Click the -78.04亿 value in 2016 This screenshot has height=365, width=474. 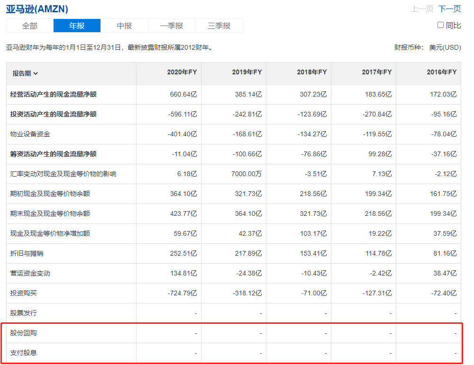(444, 134)
